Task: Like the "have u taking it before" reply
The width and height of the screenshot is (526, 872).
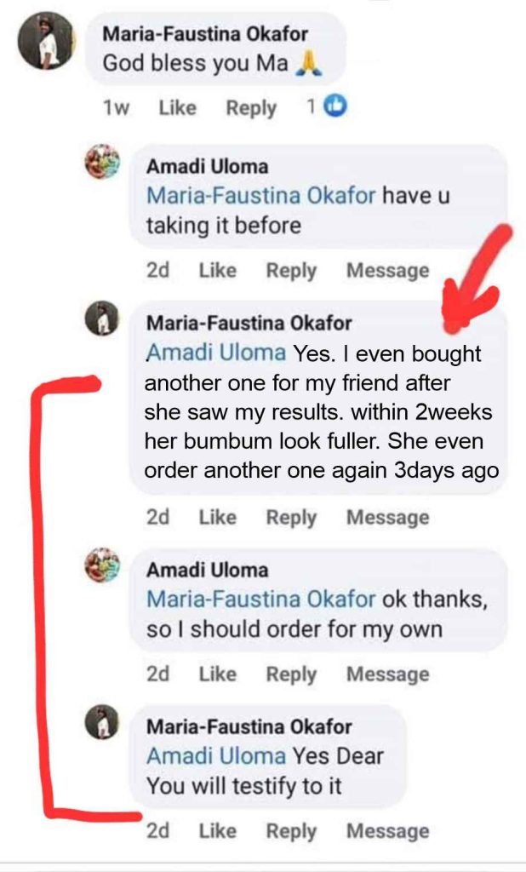Action: point(217,271)
